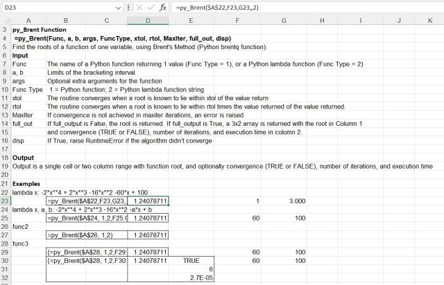The image size is (444, 285).
Task: Select column A header
Action: pyautogui.click(x=28, y=21)
